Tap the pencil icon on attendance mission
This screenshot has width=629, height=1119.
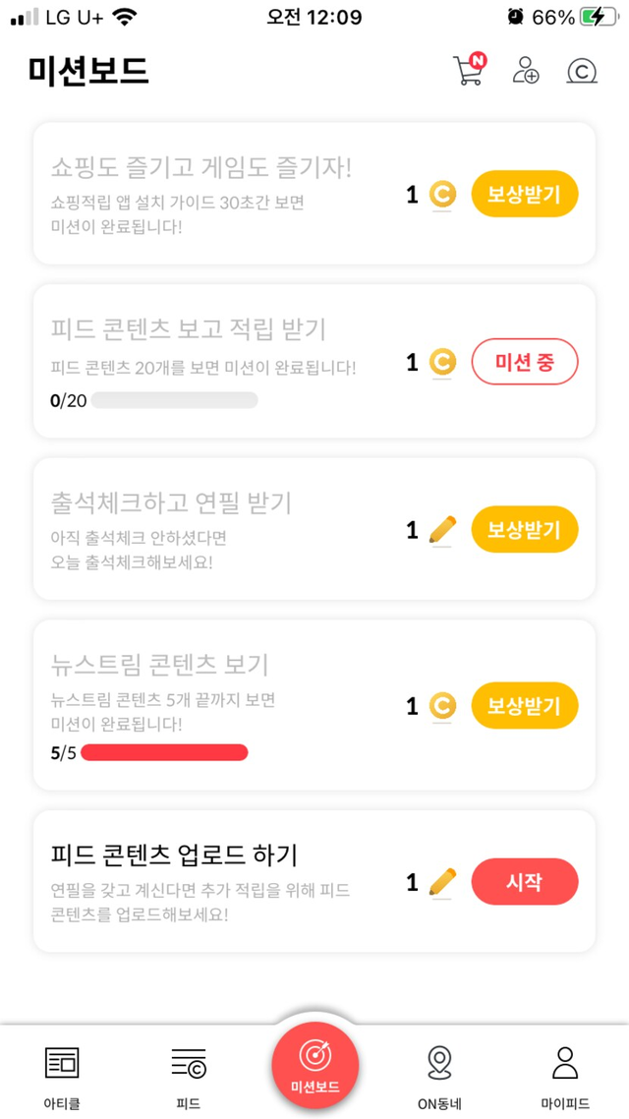click(x=443, y=531)
